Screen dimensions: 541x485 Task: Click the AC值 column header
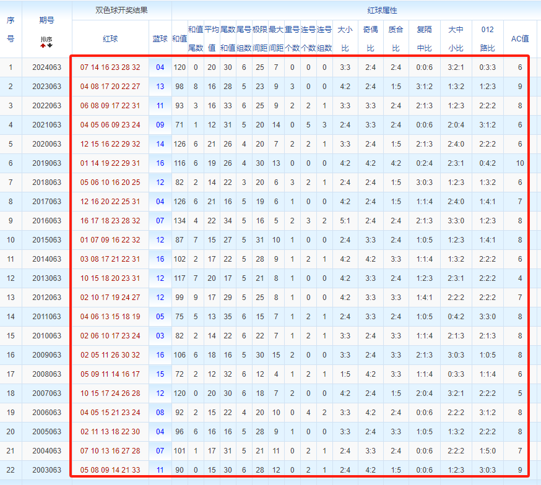coord(520,38)
